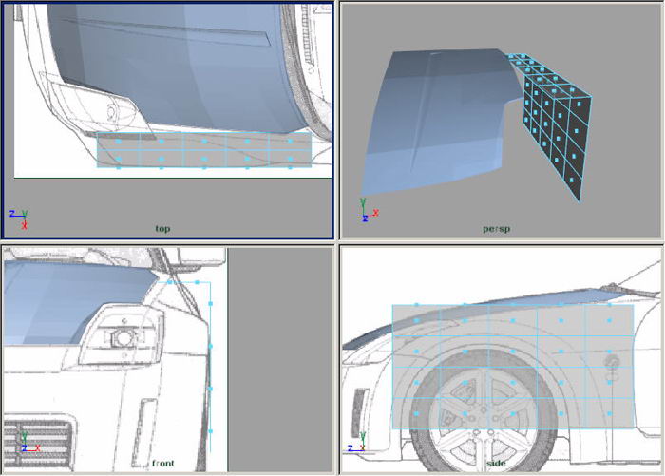Viewport: 665px width, 476px height.
Task: Click the "front" viewport label
Action: coord(162,464)
